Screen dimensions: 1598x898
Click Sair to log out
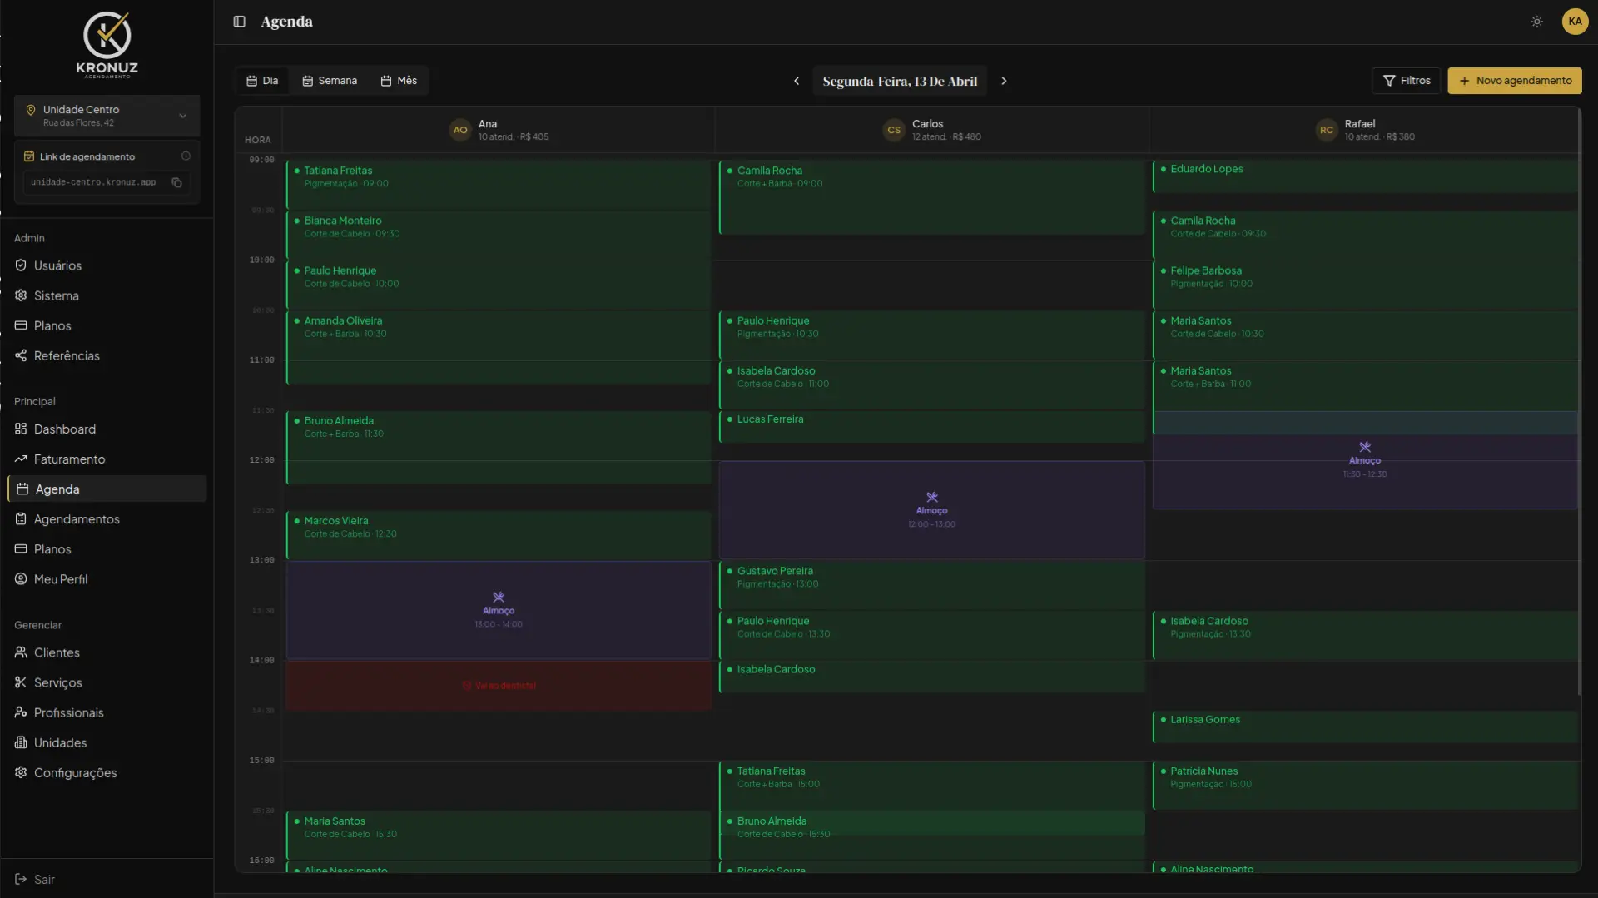point(44,880)
